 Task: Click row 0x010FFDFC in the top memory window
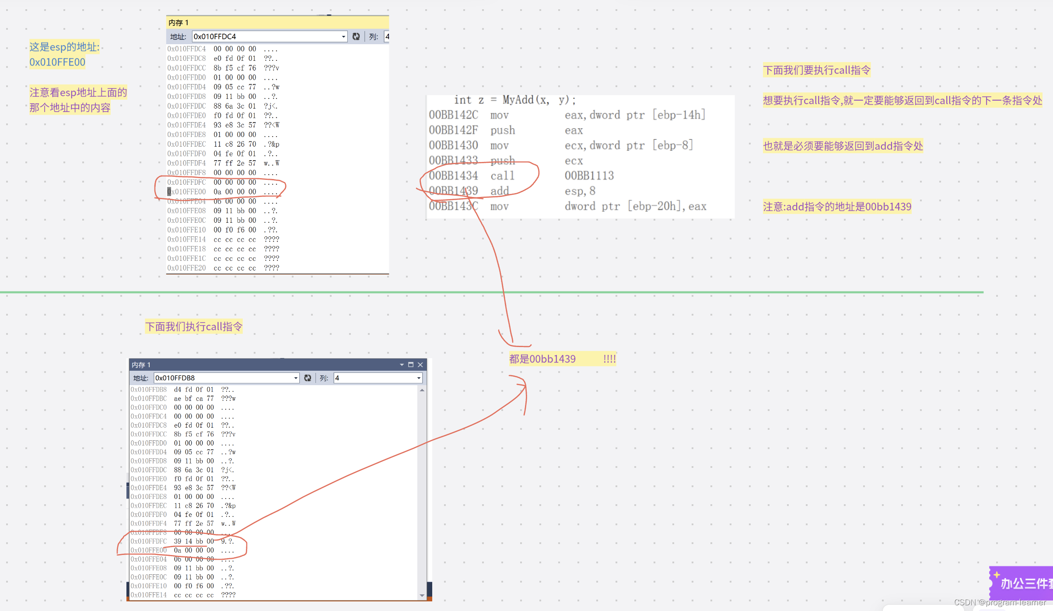click(223, 182)
